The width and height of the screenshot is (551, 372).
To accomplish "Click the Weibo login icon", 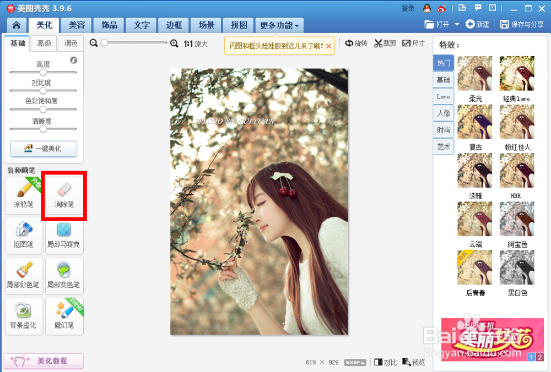I will tap(442, 8).
